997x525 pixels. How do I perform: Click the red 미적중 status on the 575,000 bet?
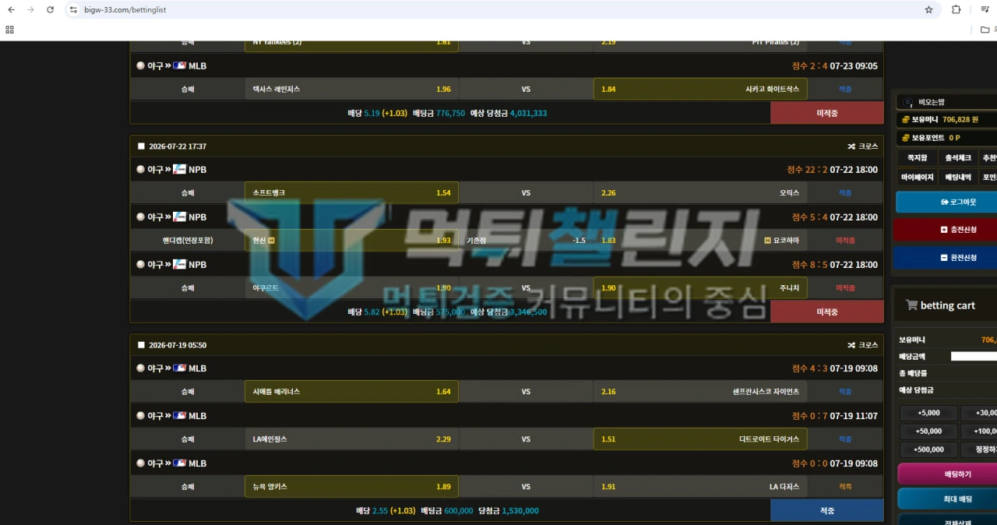(x=827, y=312)
